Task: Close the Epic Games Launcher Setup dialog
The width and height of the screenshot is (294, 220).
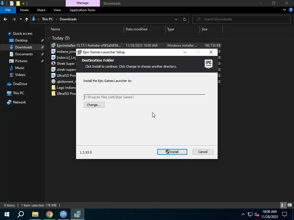Action: [211, 52]
